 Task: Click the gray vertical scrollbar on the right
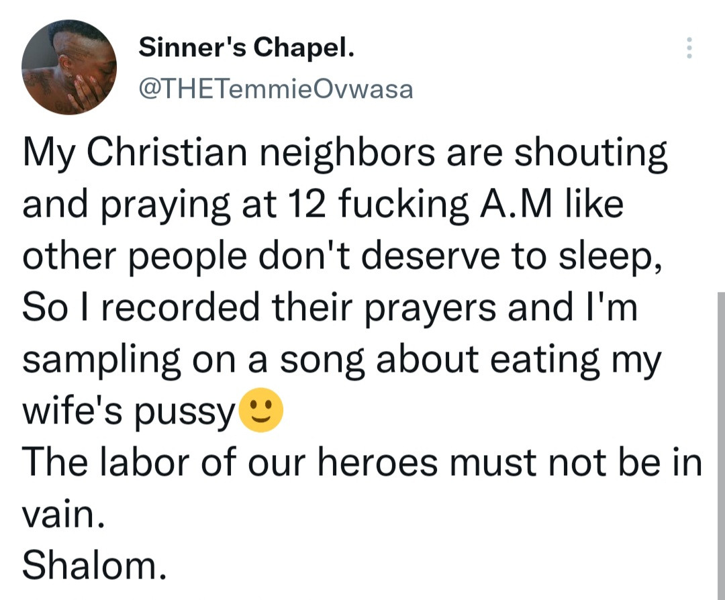pyautogui.click(x=721, y=446)
